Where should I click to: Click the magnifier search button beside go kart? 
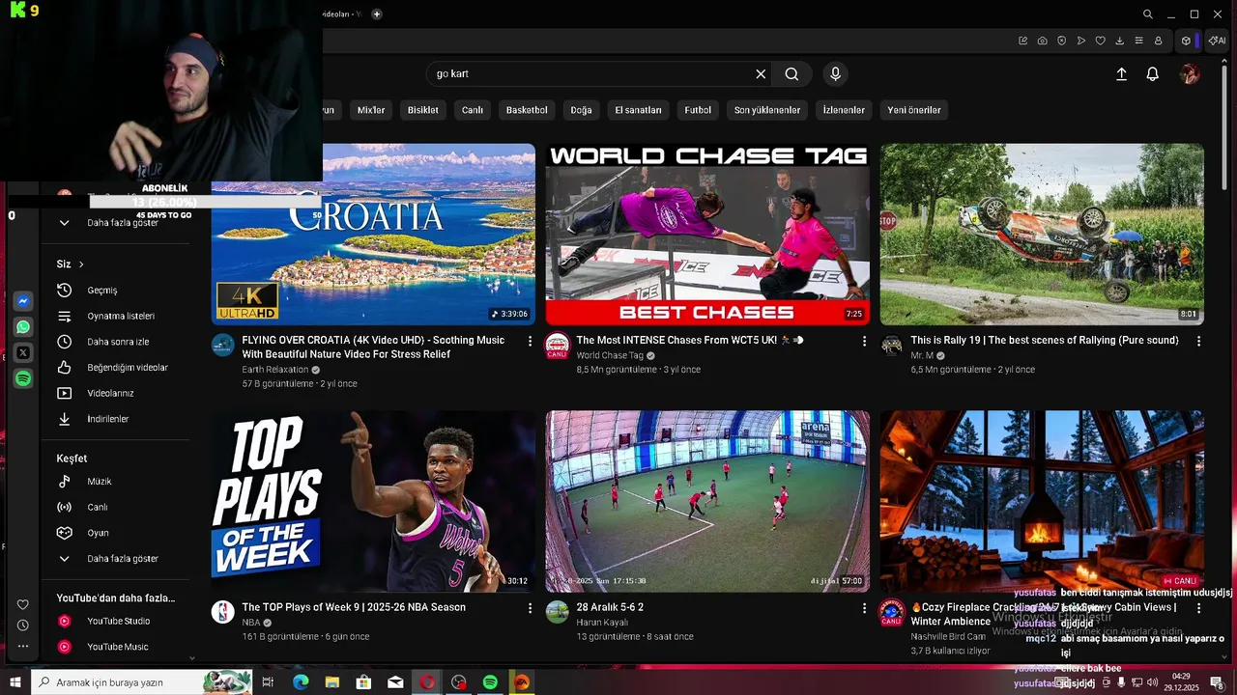791,74
